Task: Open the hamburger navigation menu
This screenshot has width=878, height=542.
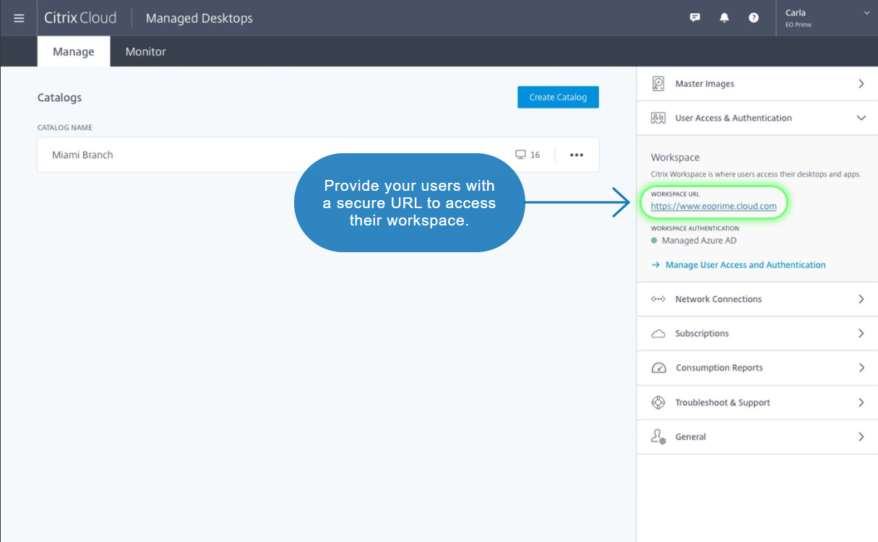Action: point(19,18)
